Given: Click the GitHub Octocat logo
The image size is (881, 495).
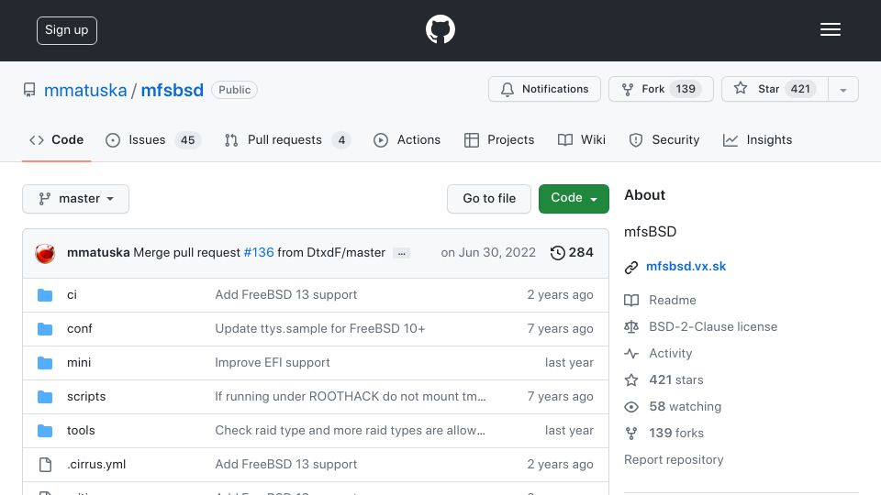Looking at the screenshot, I should point(440,29).
